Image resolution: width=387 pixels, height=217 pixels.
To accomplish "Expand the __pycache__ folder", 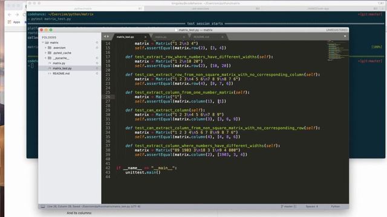I will coord(46,58).
